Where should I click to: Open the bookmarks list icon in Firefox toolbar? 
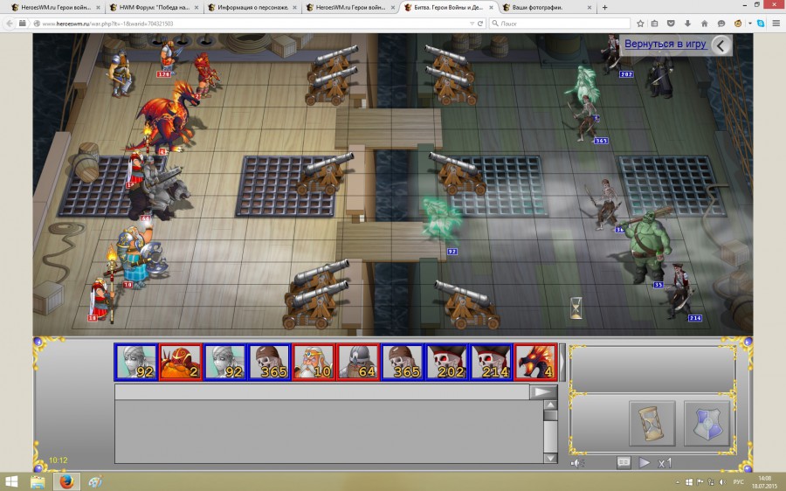tap(655, 23)
